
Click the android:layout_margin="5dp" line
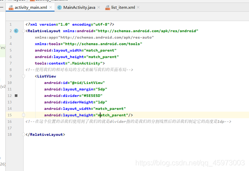click(76, 89)
